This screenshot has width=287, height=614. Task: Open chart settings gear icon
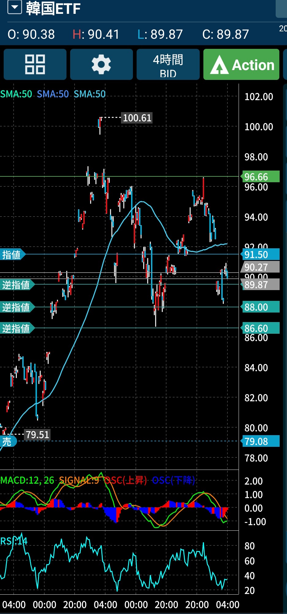pyautogui.click(x=101, y=65)
